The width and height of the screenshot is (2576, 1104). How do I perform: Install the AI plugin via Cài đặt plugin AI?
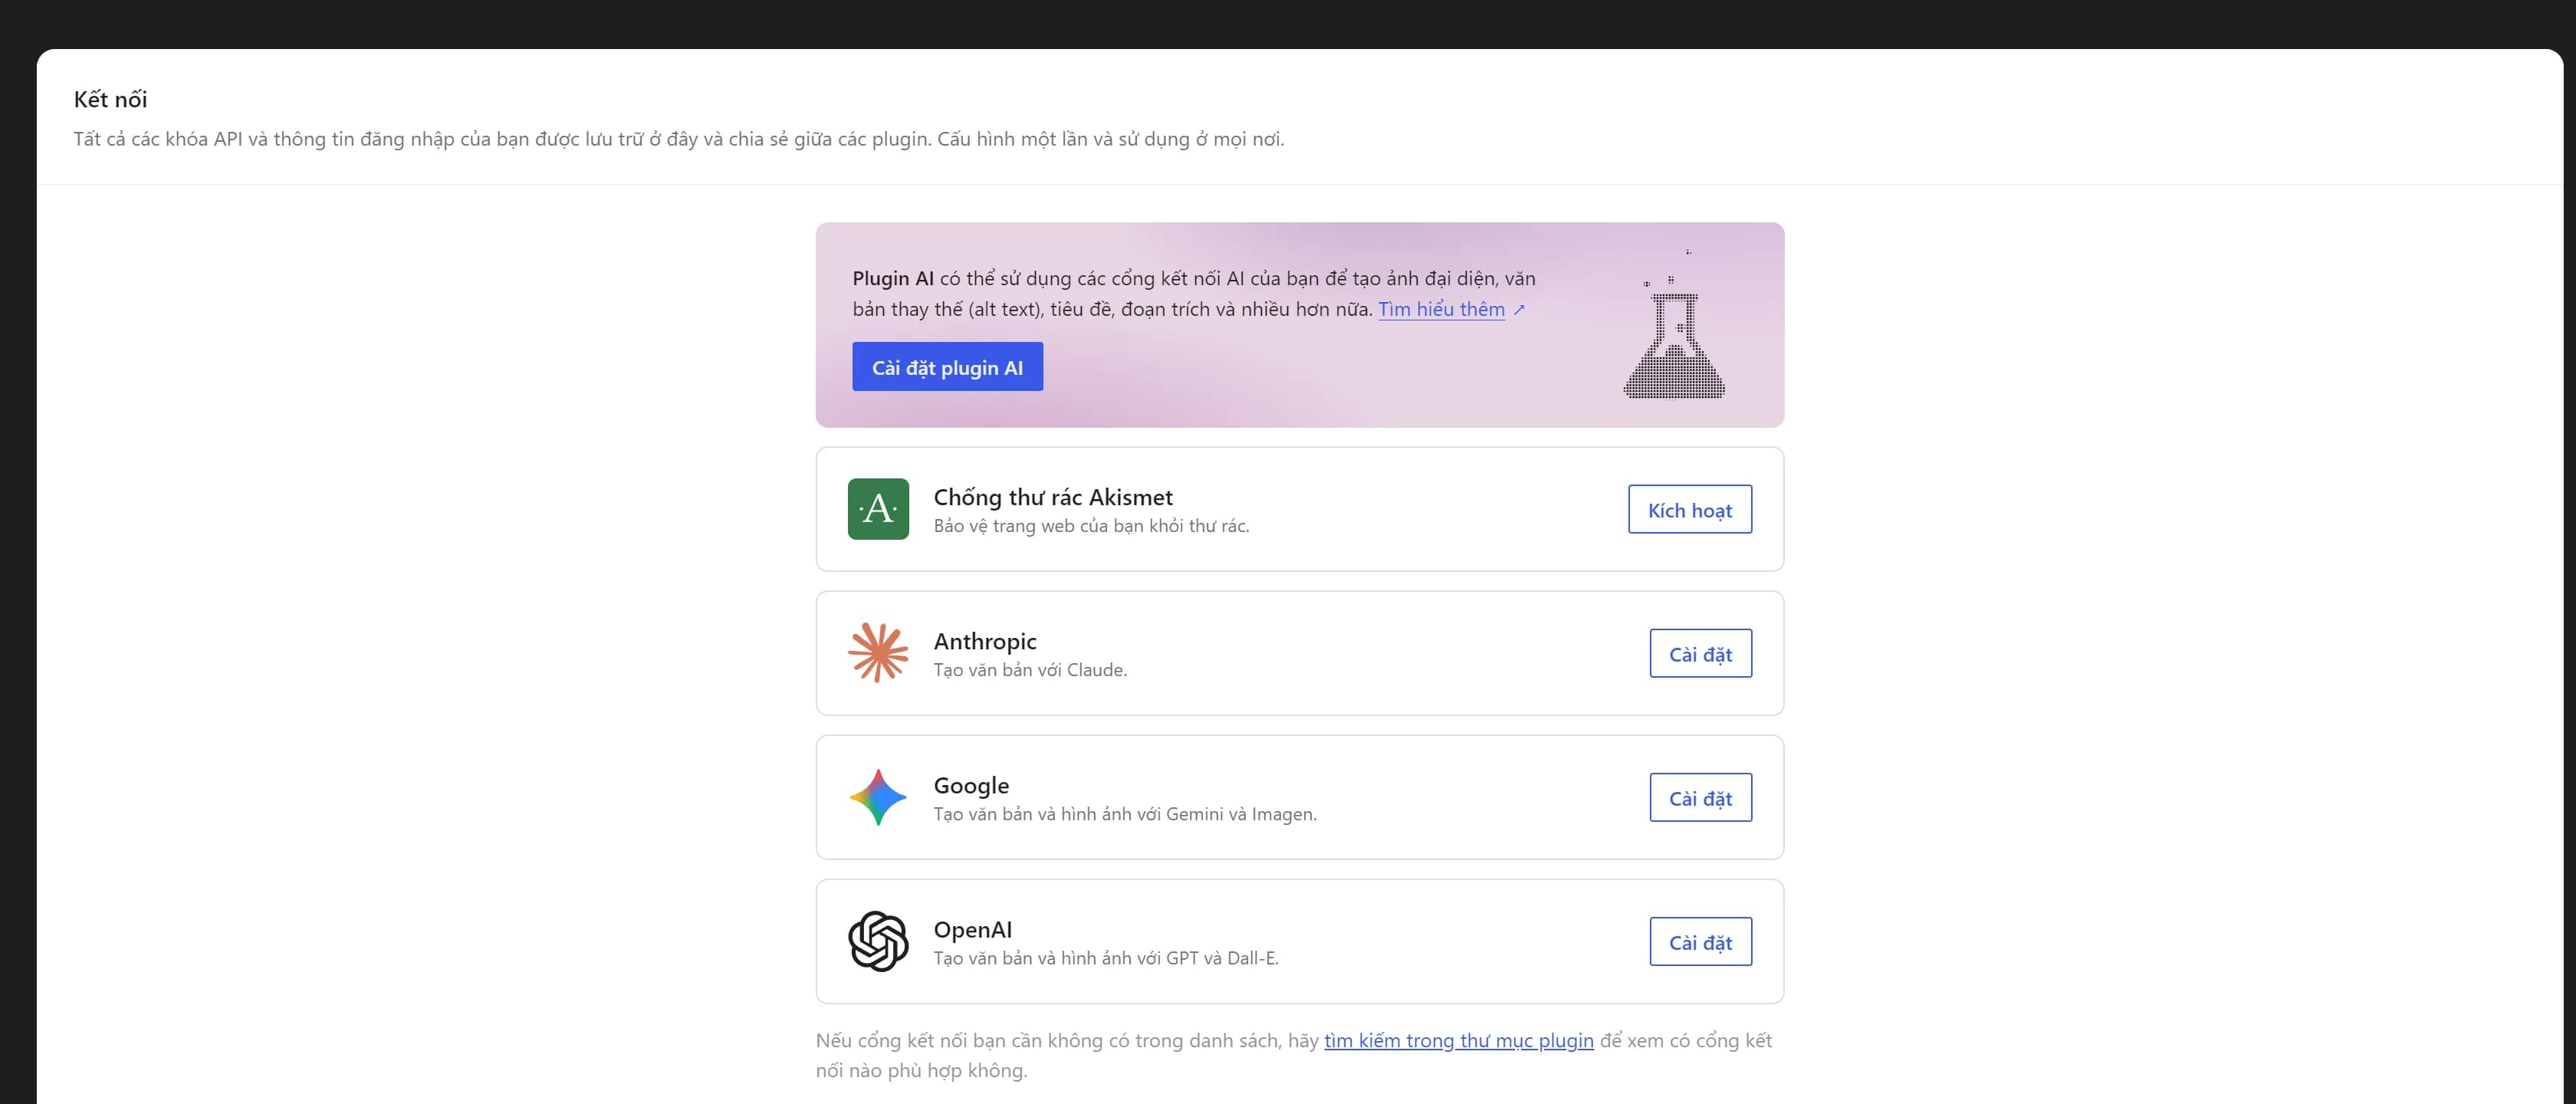[x=947, y=367]
